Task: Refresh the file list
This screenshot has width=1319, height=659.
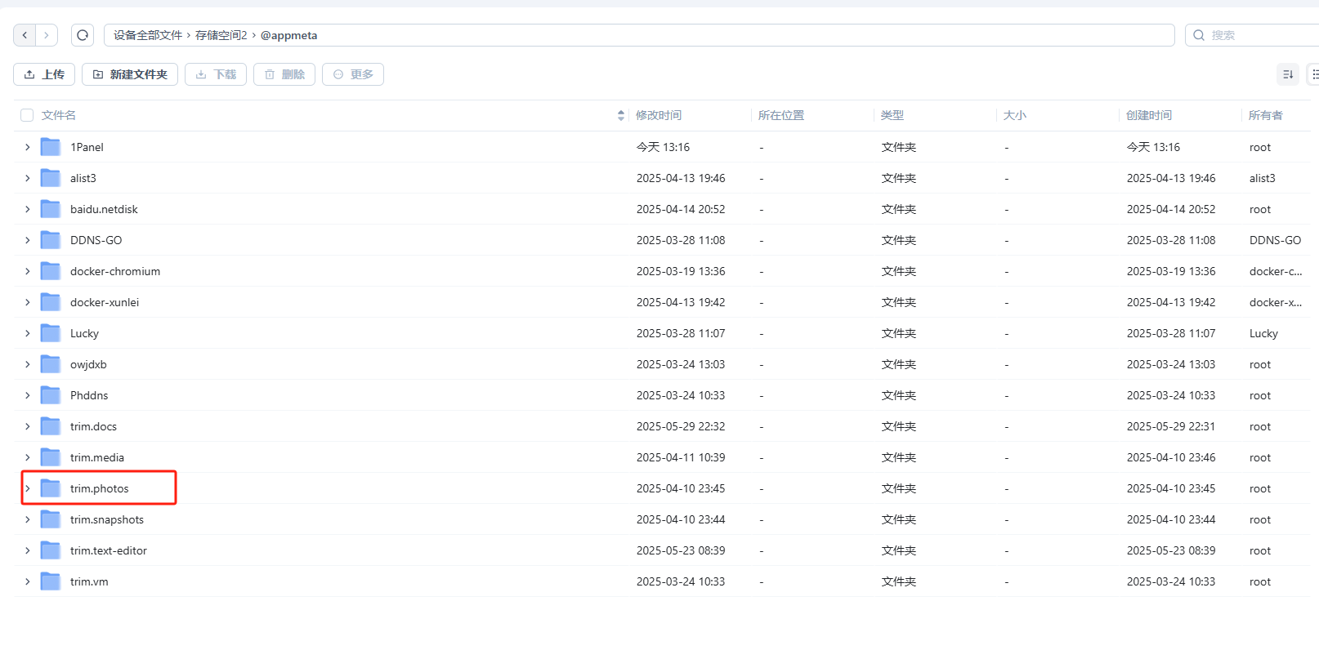Action: pyautogui.click(x=83, y=35)
